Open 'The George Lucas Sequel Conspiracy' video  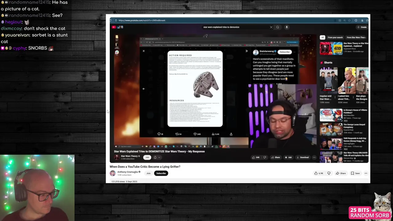tap(331, 129)
